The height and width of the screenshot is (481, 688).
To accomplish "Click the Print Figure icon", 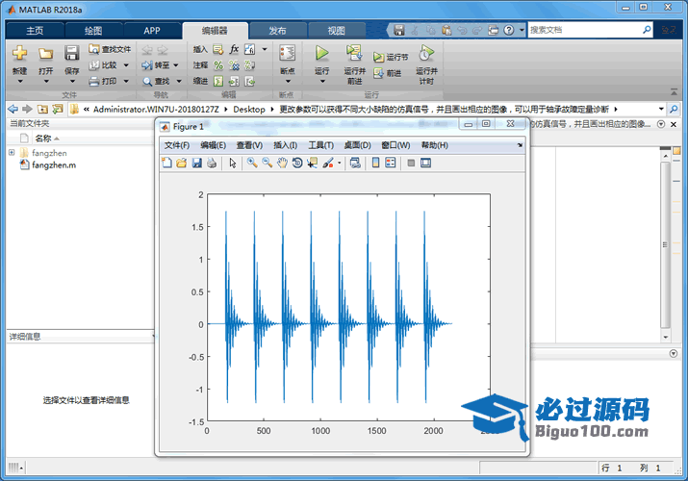I will [211, 164].
